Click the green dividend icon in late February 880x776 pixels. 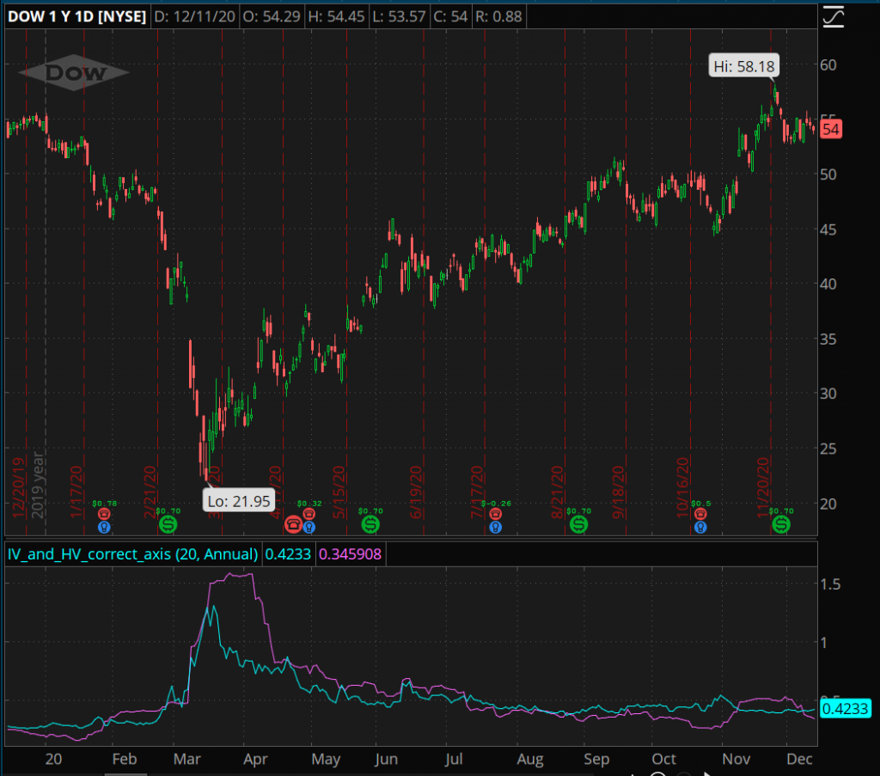(168, 524)
